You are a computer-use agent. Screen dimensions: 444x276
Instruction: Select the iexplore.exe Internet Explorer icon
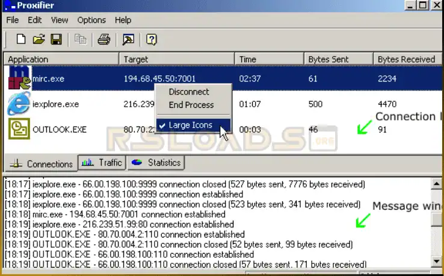pyautogui.click(x=18, y=104)
